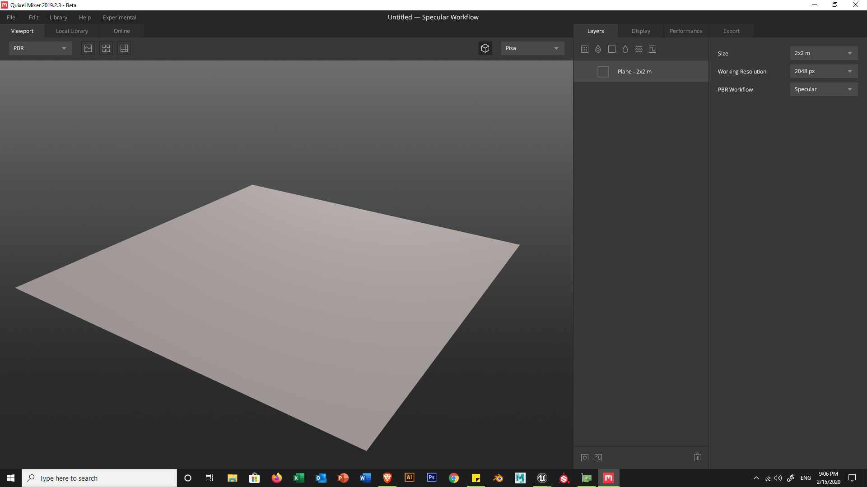Screen dimensions: 867x487
Task: Click the 3D cube icon beside the Pisa dropdown
Action: 485,48
